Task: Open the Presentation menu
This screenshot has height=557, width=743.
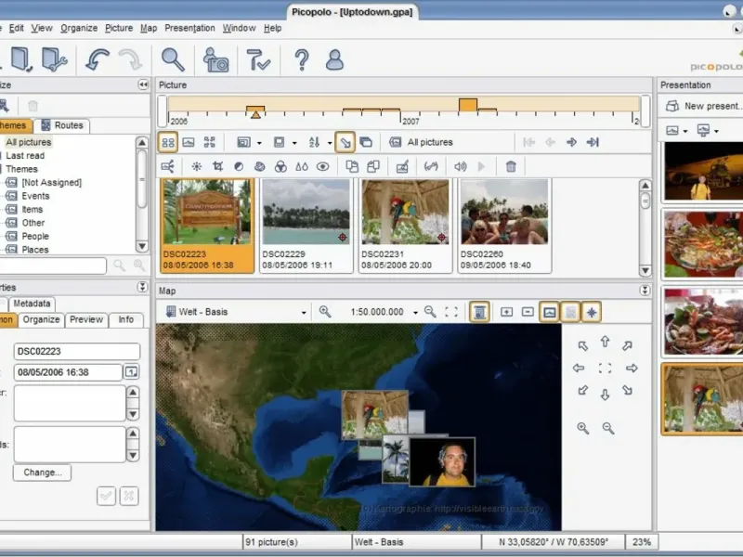Action: (189, 28)
